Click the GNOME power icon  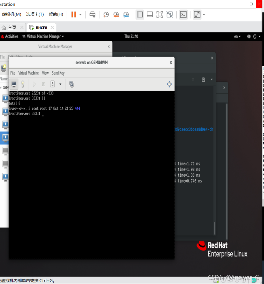255,36
